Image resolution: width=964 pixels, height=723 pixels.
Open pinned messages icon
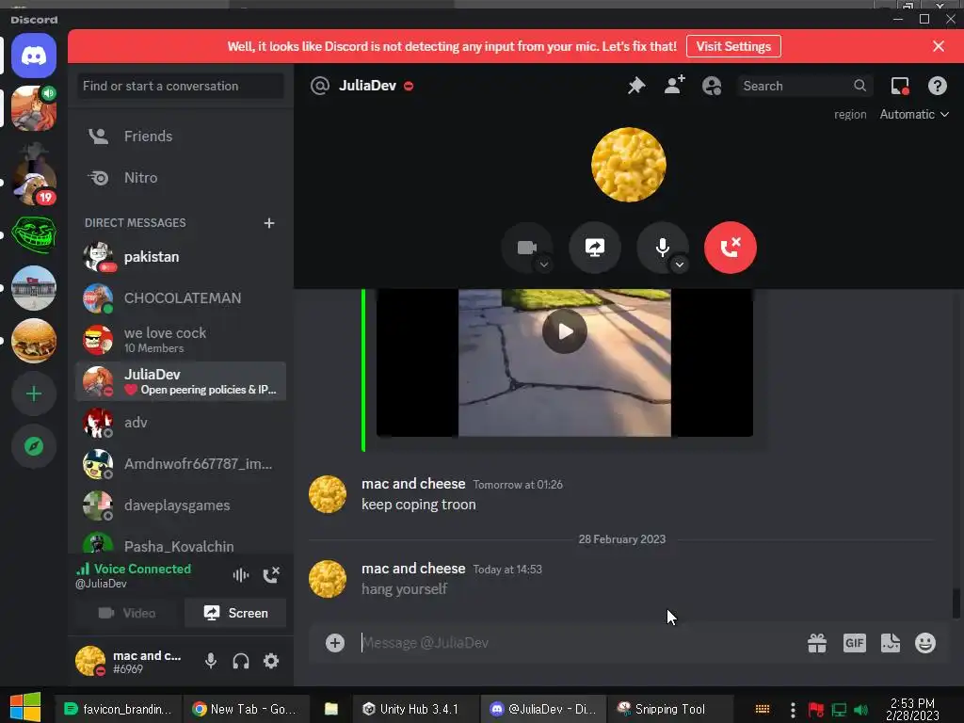(x=636, y=86)
